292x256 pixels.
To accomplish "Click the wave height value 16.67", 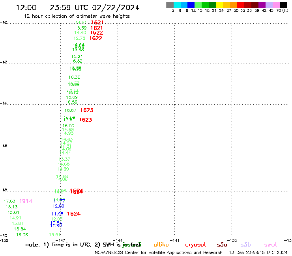I will (70, 110).
